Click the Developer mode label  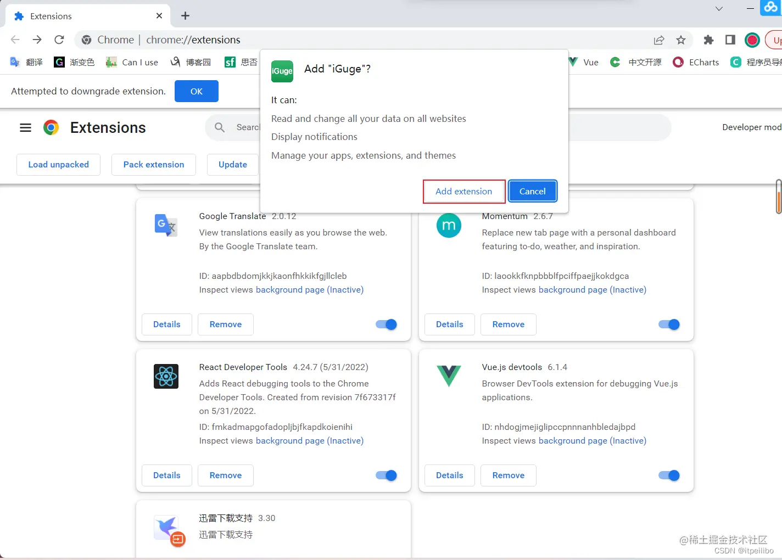[x=752, y=127]
